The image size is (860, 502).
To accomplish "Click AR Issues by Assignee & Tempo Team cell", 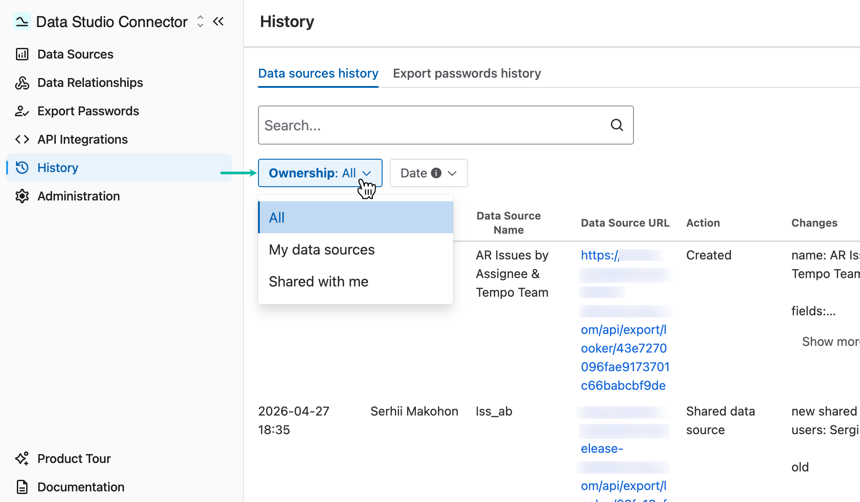I will pyautogui.click(x=512, y=274).
